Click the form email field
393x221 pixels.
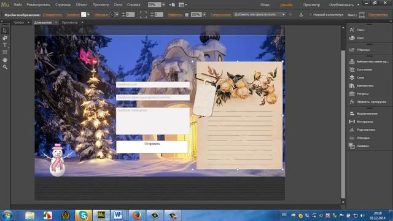point(153,97)
